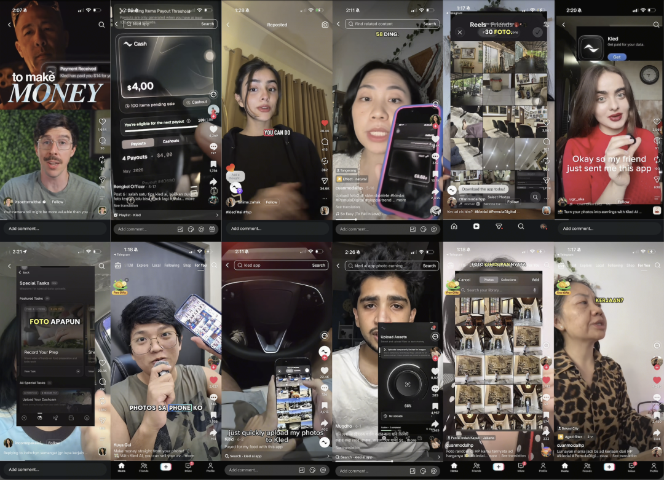Switch to Collections in the photo library picker
The width and height of the screenshot is (664, 480).
click(x=508, y=280)
